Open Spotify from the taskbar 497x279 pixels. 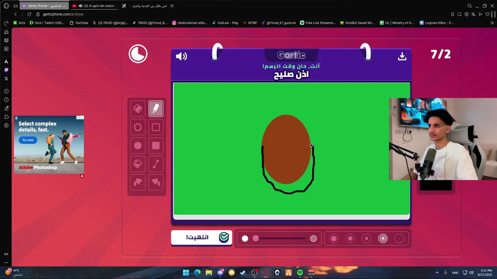(x=300, y=272)
